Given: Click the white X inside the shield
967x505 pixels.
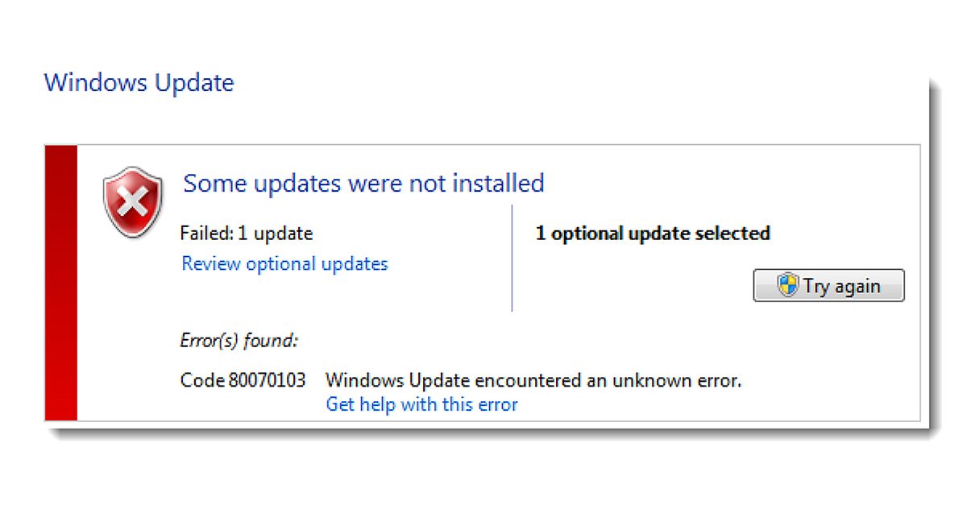Looking at the screenshot, I should 131,201.
